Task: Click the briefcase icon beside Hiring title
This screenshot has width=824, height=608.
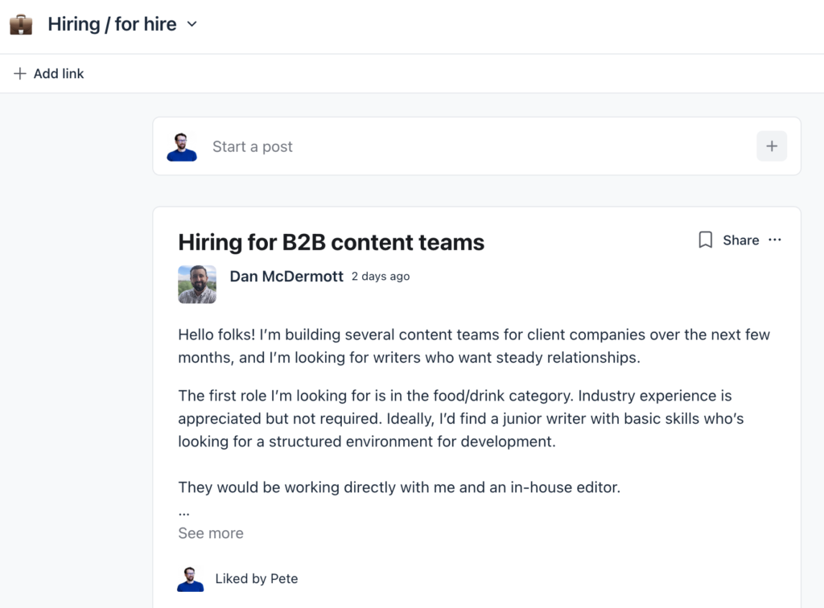Action: pos(21,24)
